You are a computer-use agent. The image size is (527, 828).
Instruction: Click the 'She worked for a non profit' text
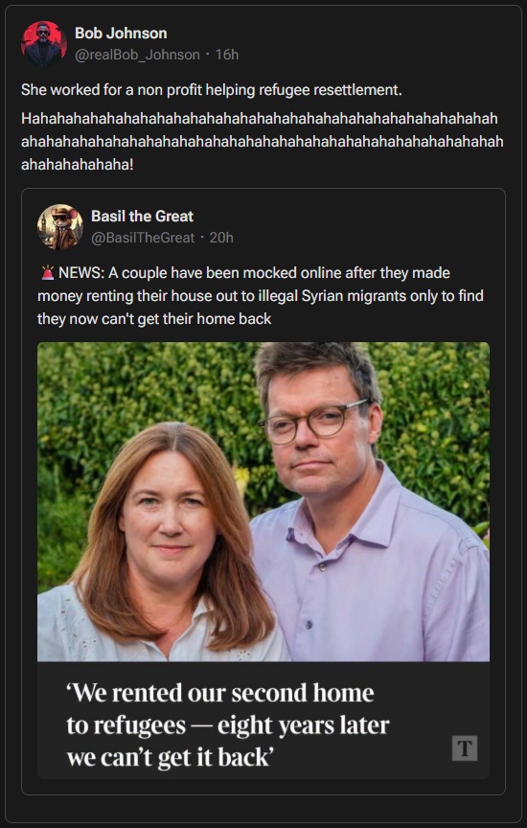coord(211,90)
